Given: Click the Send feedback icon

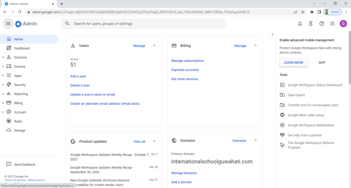Looking at the screenshot, I should [x=9, y=164].
